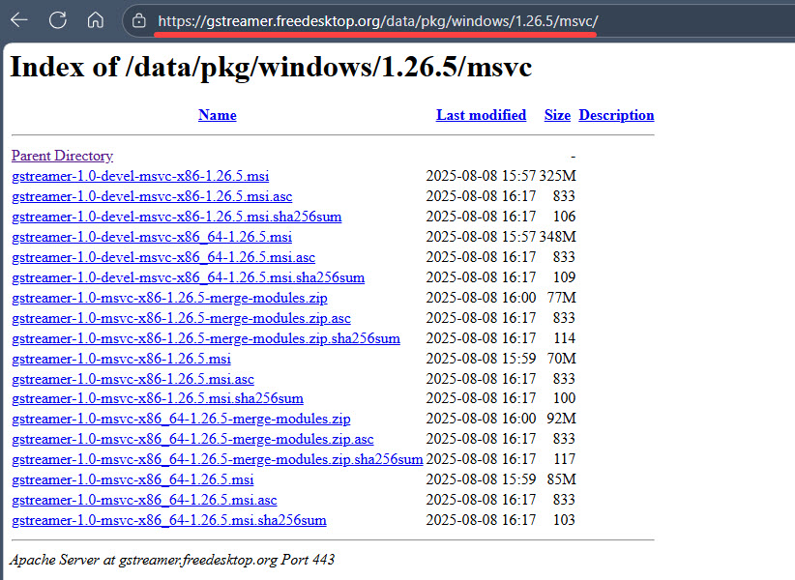
Task: Click the browser back arrow icon
Action: pyautogui.click(x=19, y=19)
